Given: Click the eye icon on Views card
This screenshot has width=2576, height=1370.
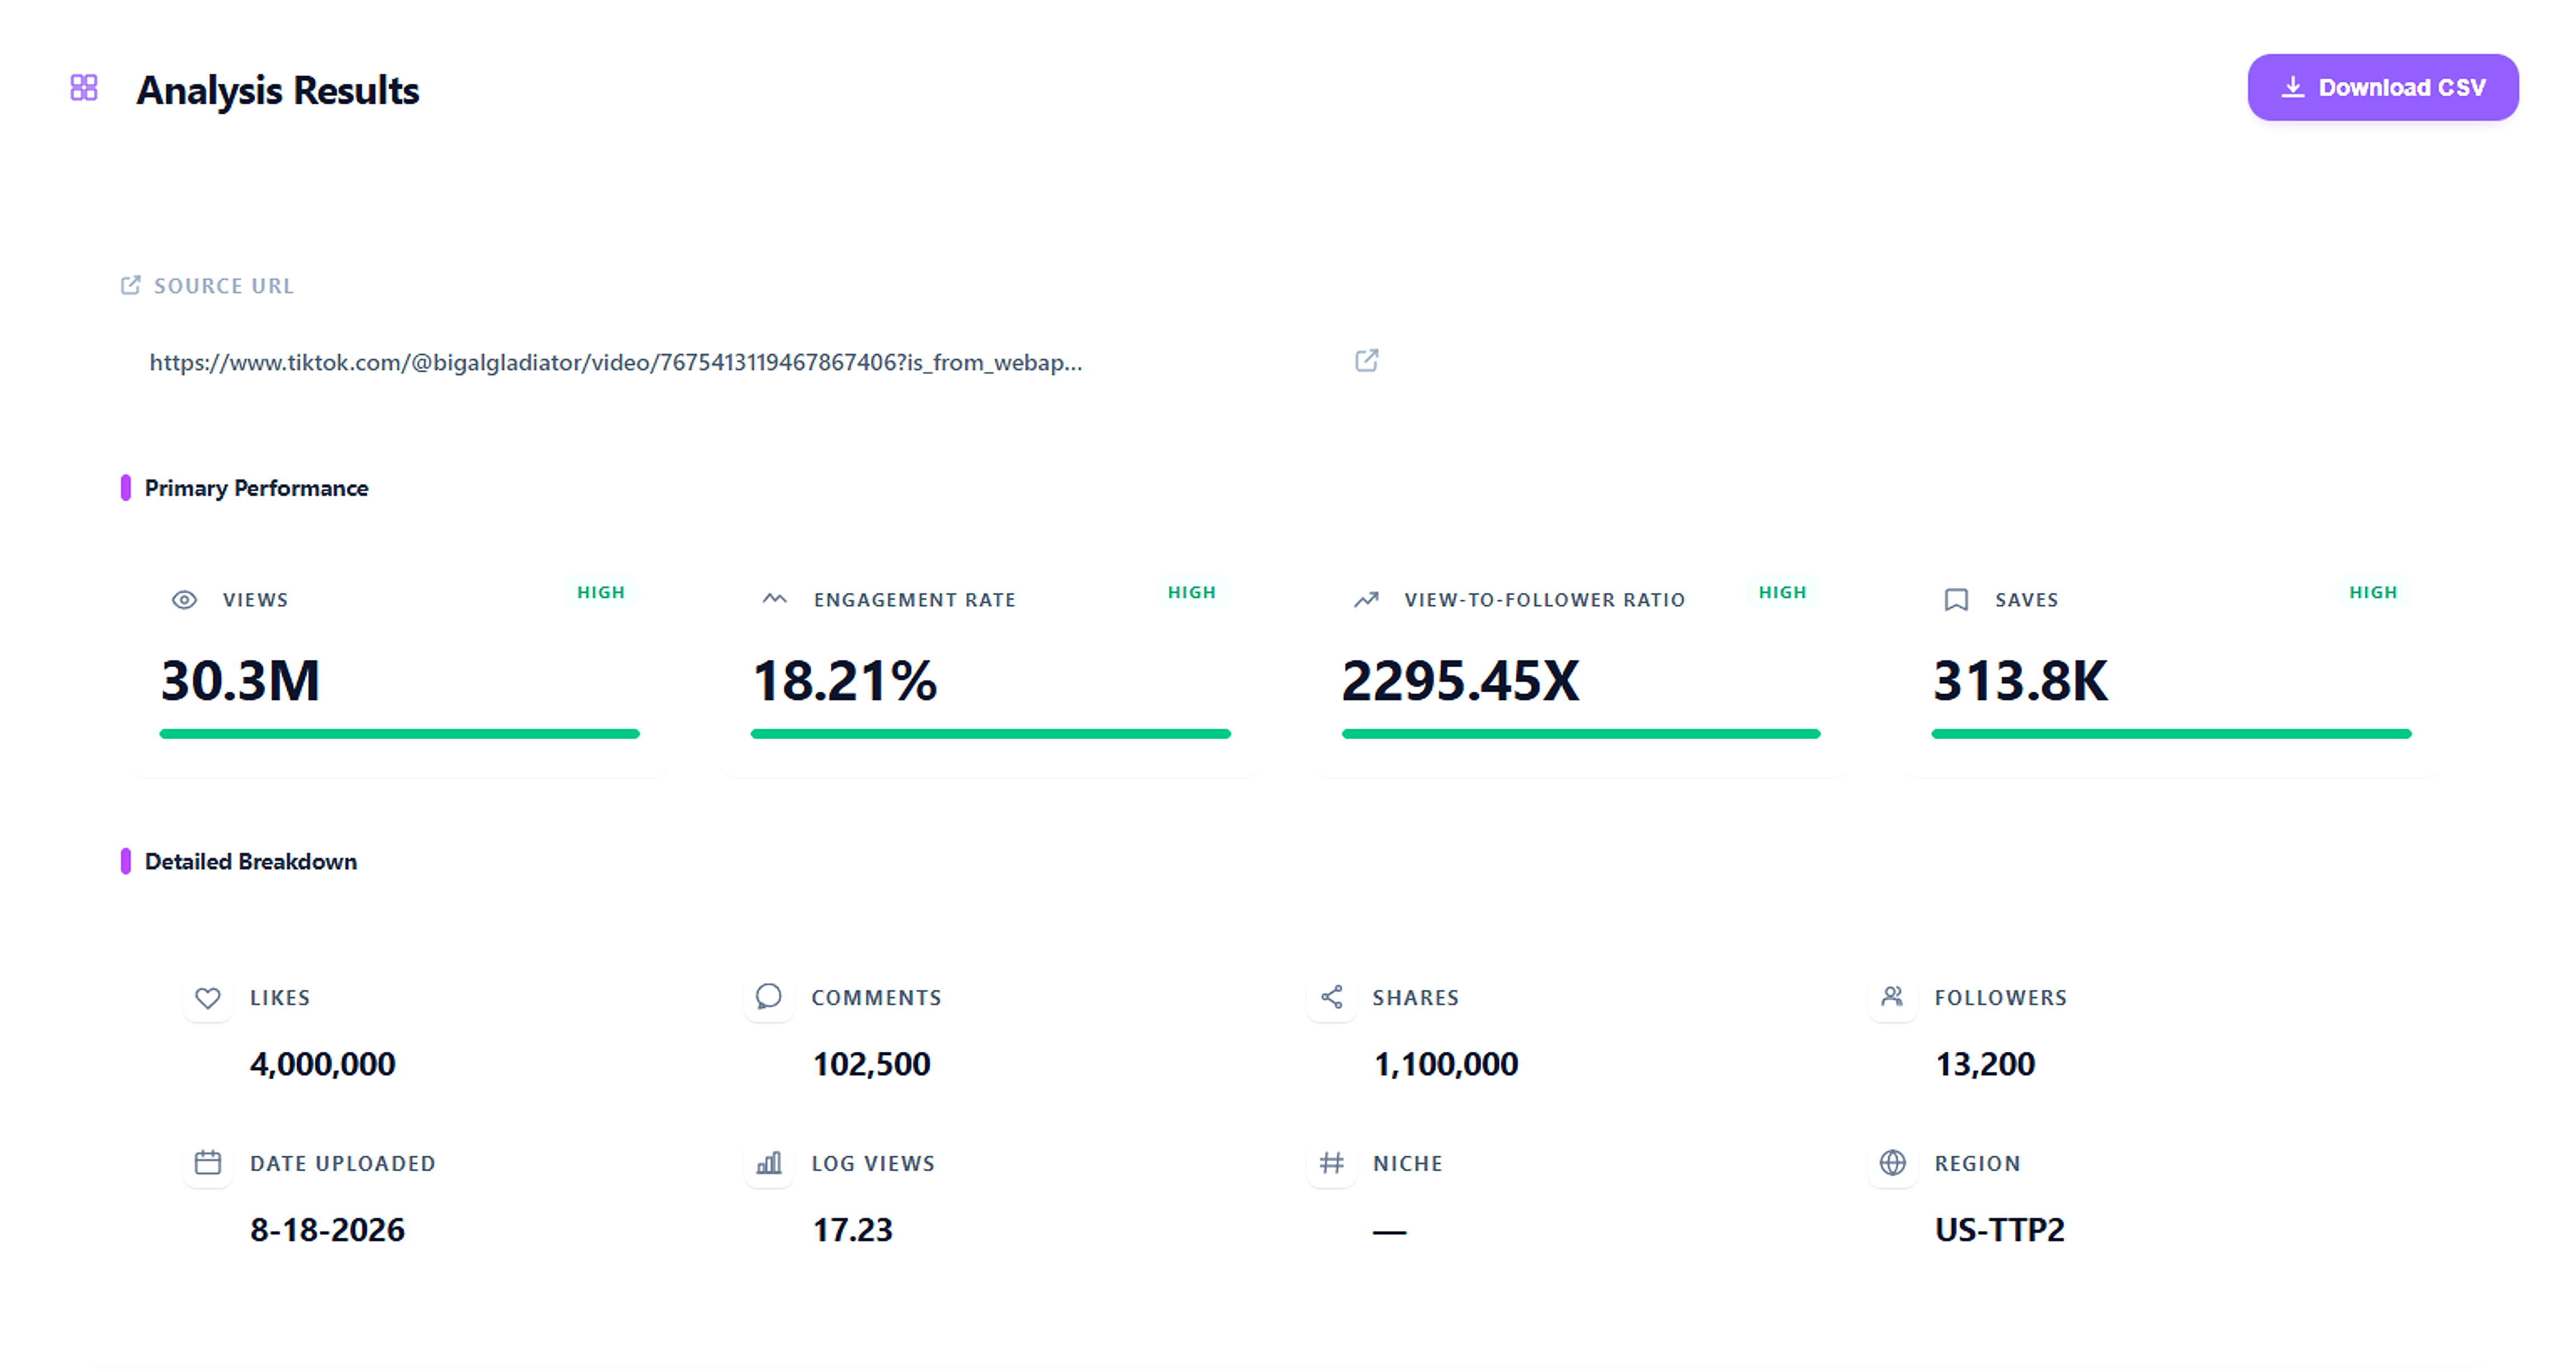Looking at the screenshot, I should click(184, 600).
